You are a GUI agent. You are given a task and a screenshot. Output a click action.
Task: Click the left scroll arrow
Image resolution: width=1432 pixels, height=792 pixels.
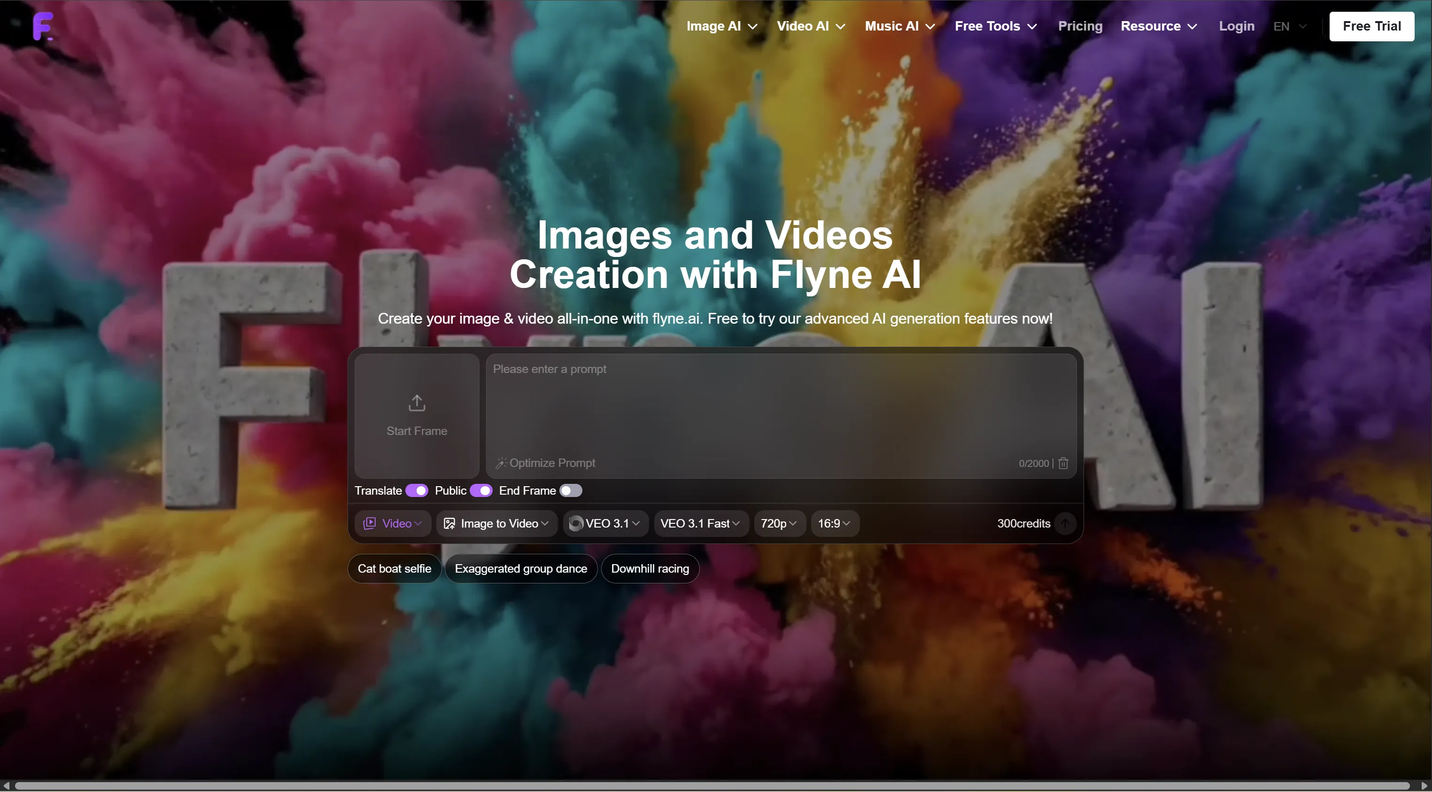[x=6, y=785]
